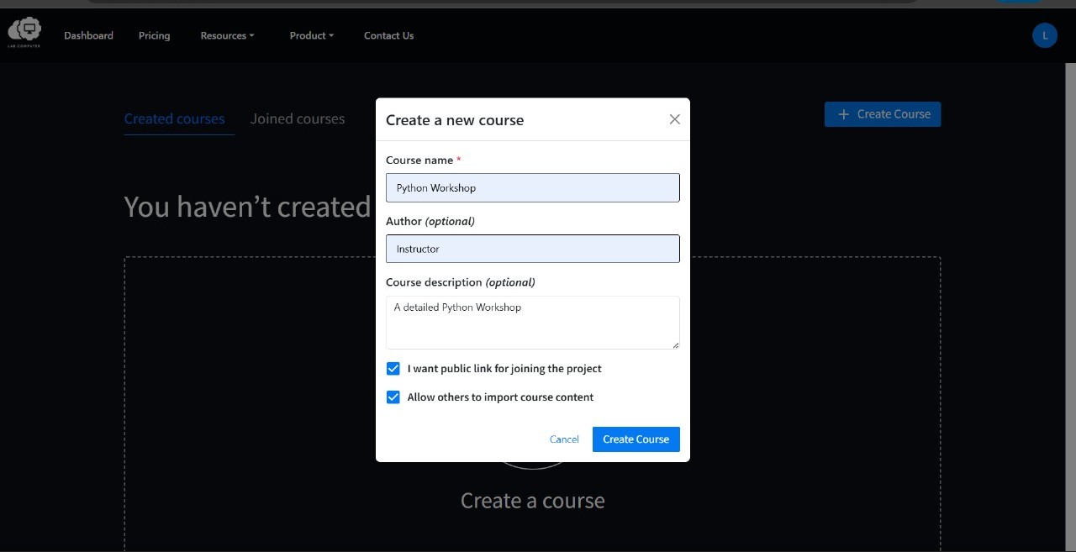Toggle Allow others to import course content
Viewport: 1076px width, 552px height.
(x=393, y=397)
